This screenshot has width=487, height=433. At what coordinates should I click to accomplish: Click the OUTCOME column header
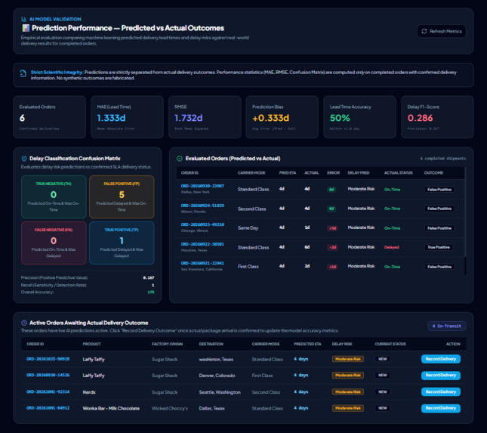point(433,172)
